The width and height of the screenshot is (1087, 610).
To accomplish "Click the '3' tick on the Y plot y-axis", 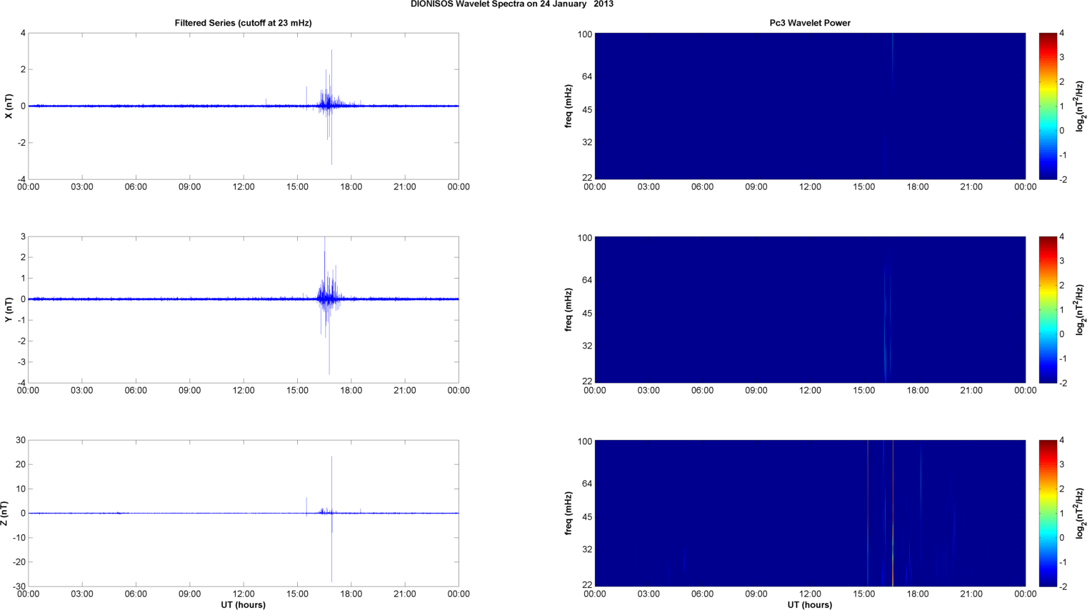I will (x=24, y=236).
